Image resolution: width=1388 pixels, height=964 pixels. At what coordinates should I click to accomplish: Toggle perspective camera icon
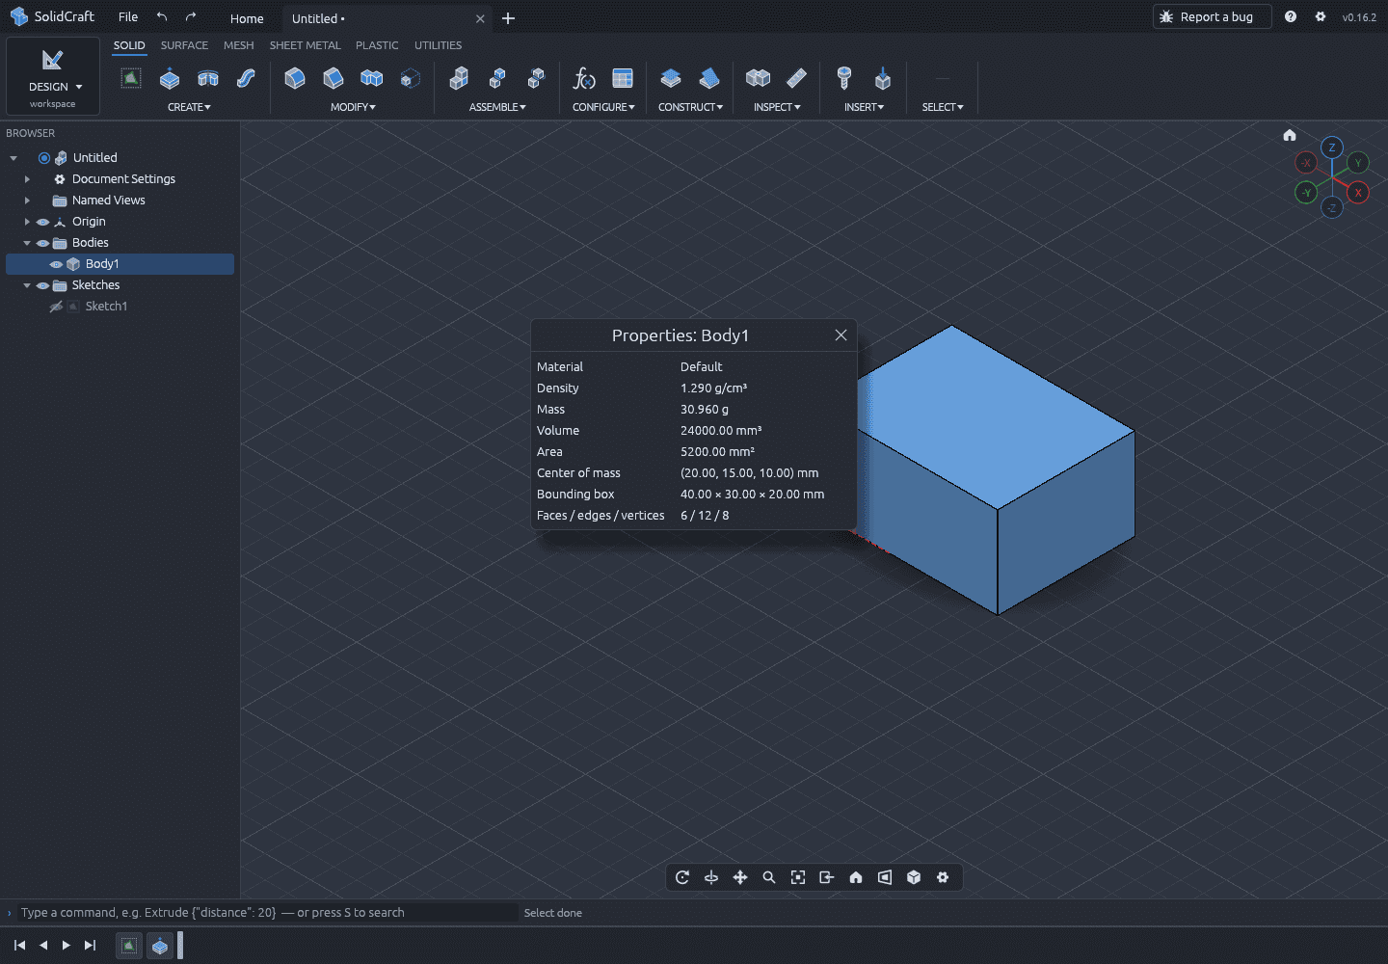[x=885, y=877]
